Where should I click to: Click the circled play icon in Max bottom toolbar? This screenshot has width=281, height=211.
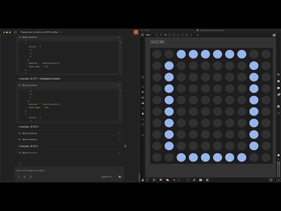coord(271,180)
